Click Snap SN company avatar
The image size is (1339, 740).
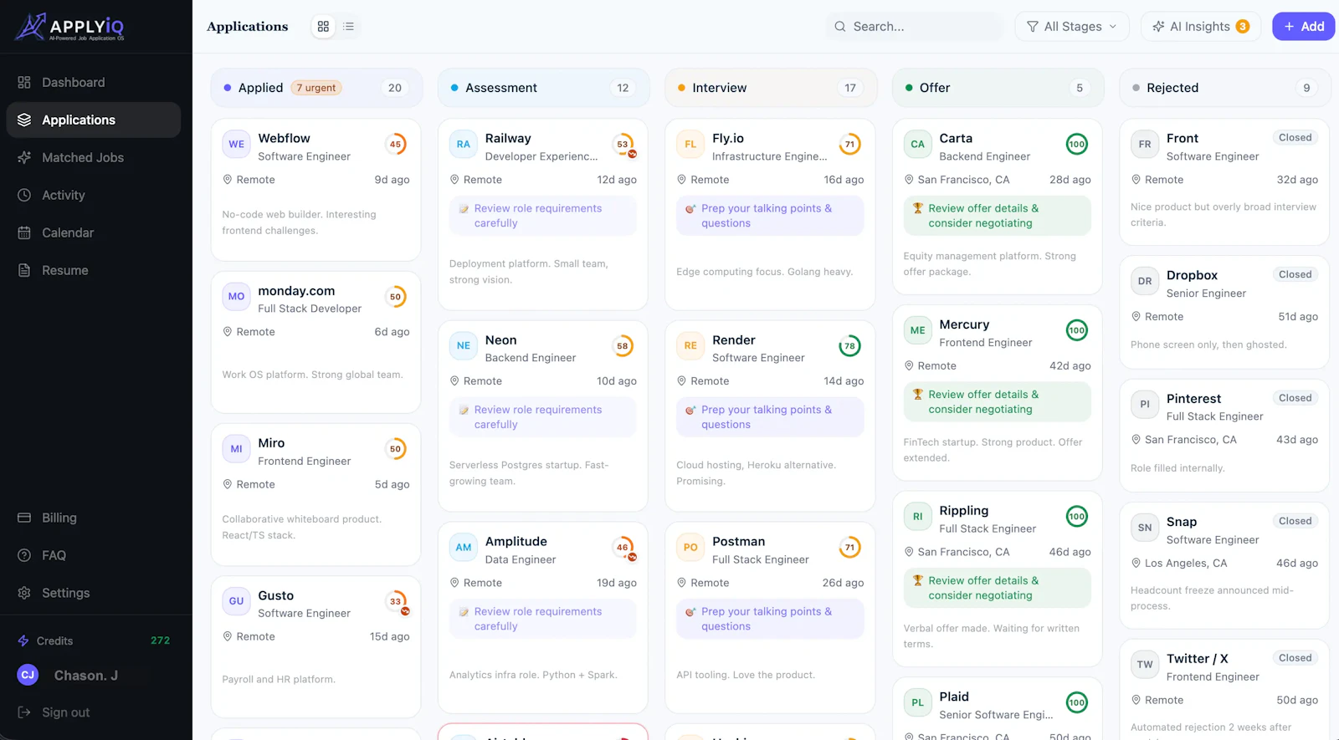click(x=1145, y=528)
